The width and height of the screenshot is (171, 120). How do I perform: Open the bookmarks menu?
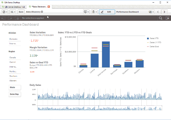[94, 12]
